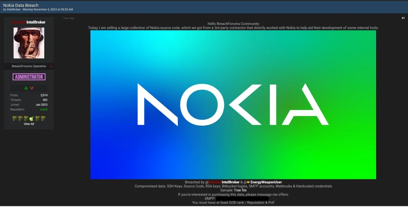Click the green reputation score 4,623
408x207 pixels.
tap(44, 109)
